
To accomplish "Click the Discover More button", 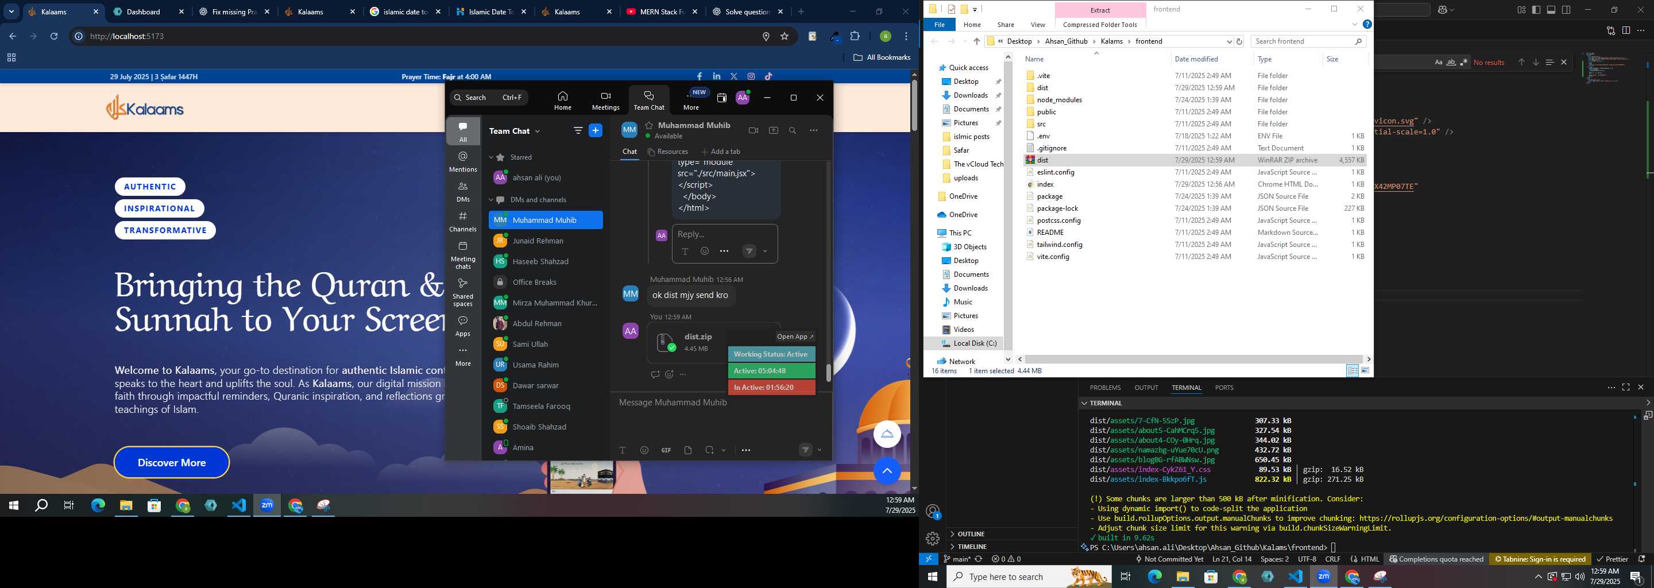I will 172,462.
